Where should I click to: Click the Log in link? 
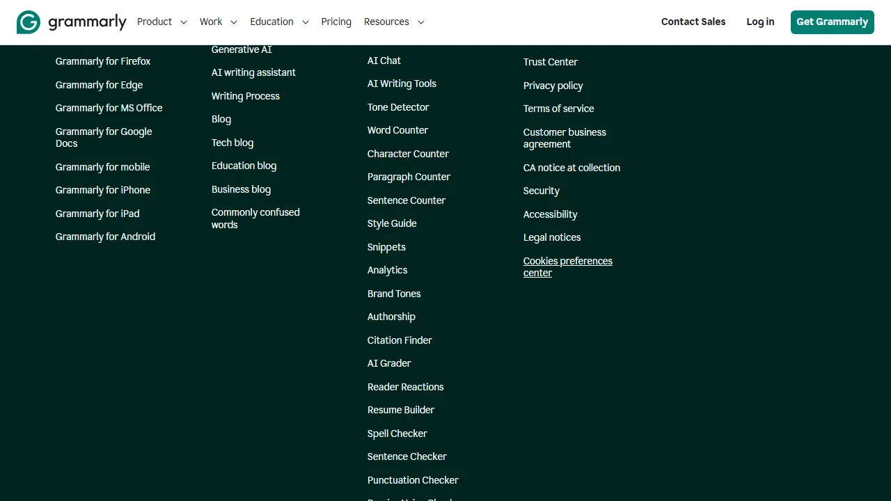[760, 22]
